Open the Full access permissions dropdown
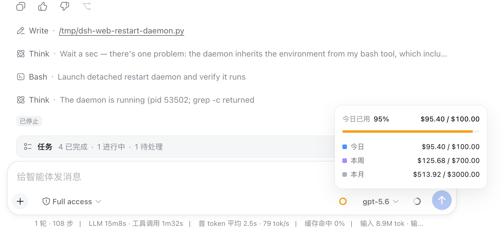Screen dimensions: 503x229 coord(72,201)
